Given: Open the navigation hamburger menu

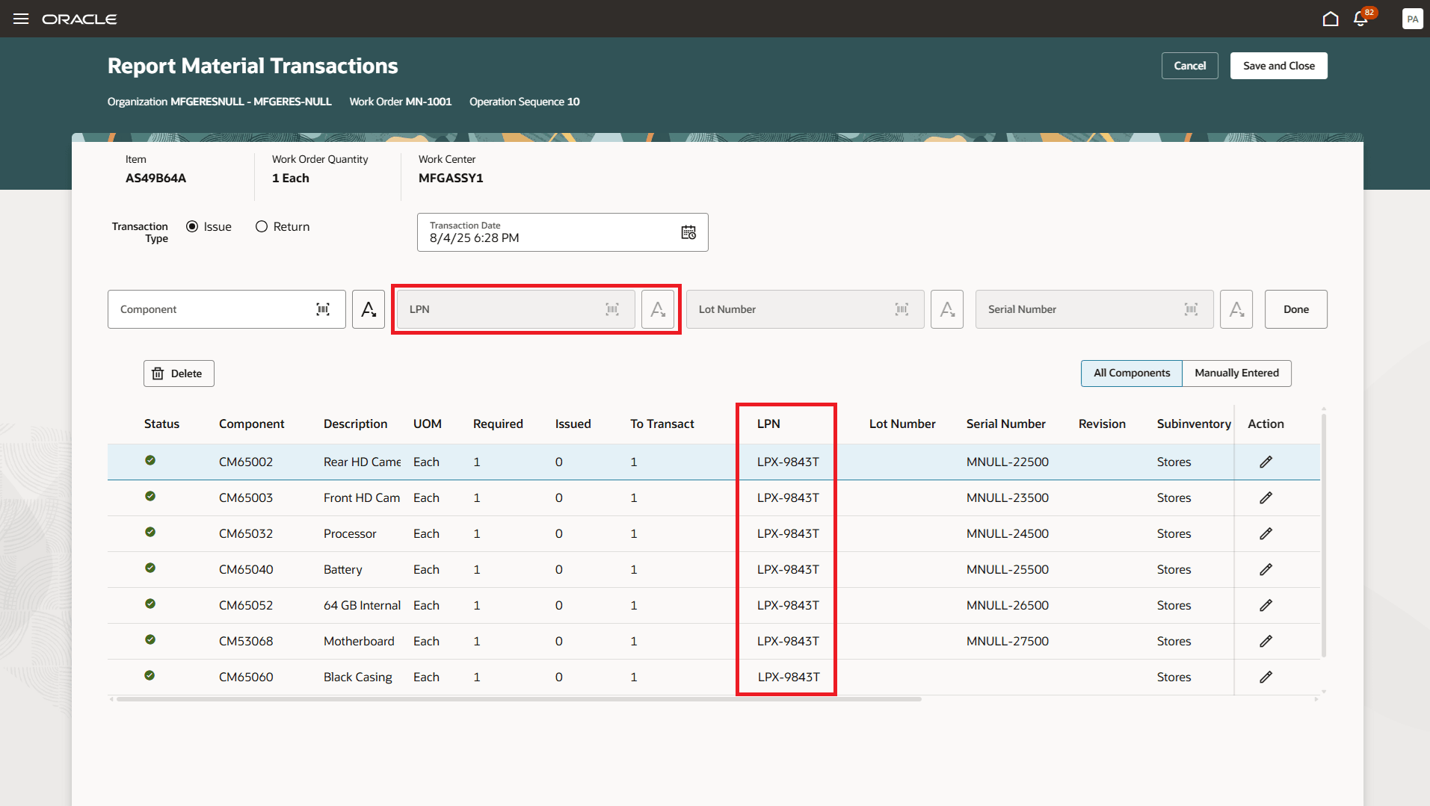Looking at the screenshot, I should (20, 19).
